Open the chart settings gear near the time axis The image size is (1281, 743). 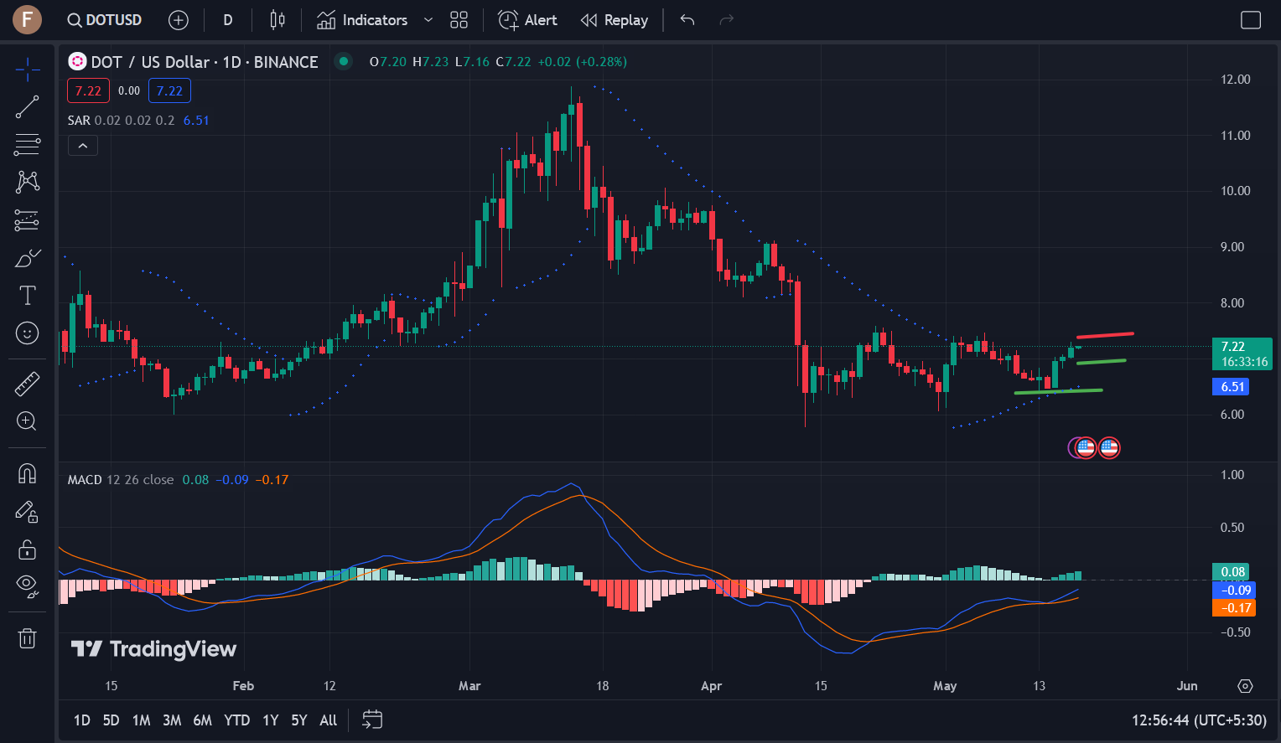1245,686
